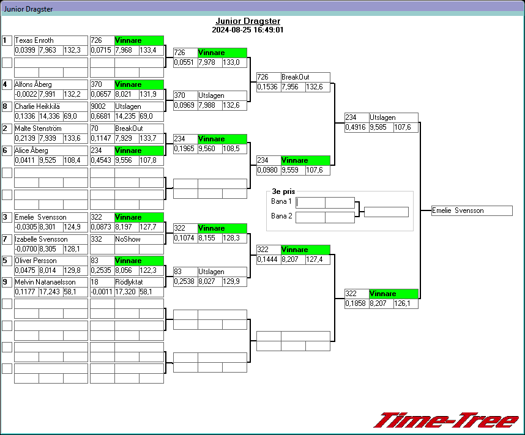
Task: Click seed number box 9
Action: point(7,283)
